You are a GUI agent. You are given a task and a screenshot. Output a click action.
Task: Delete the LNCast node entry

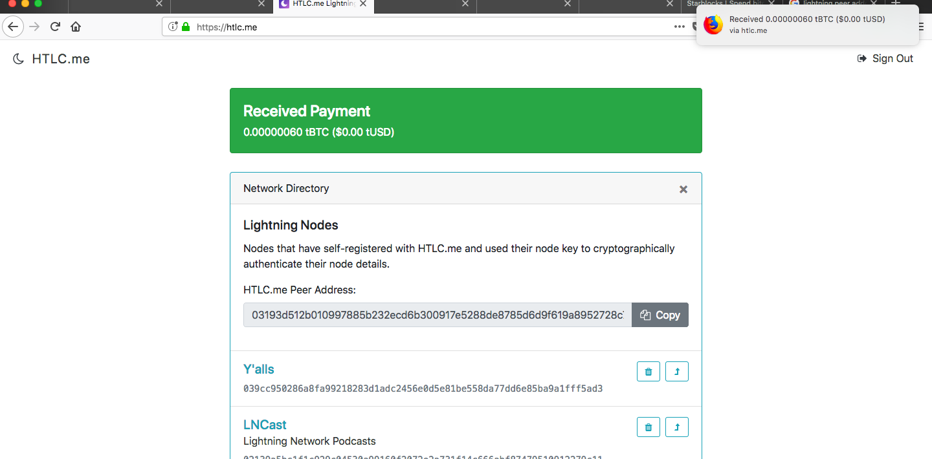click(x=649, y=427)
